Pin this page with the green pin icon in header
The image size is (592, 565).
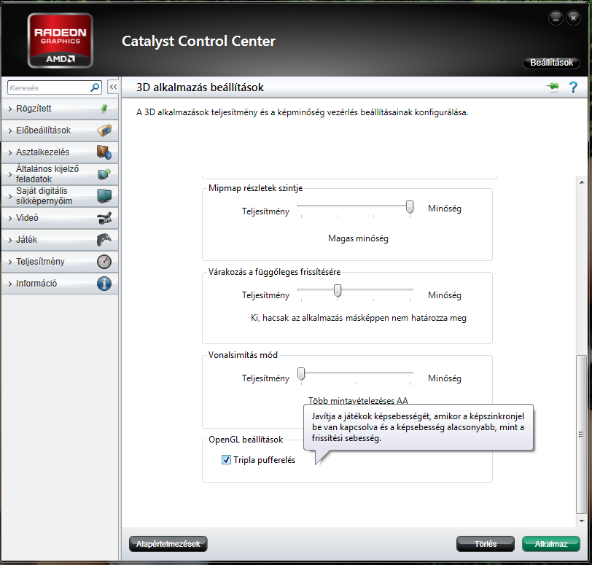pyautogui.click(x=553, y=87)
